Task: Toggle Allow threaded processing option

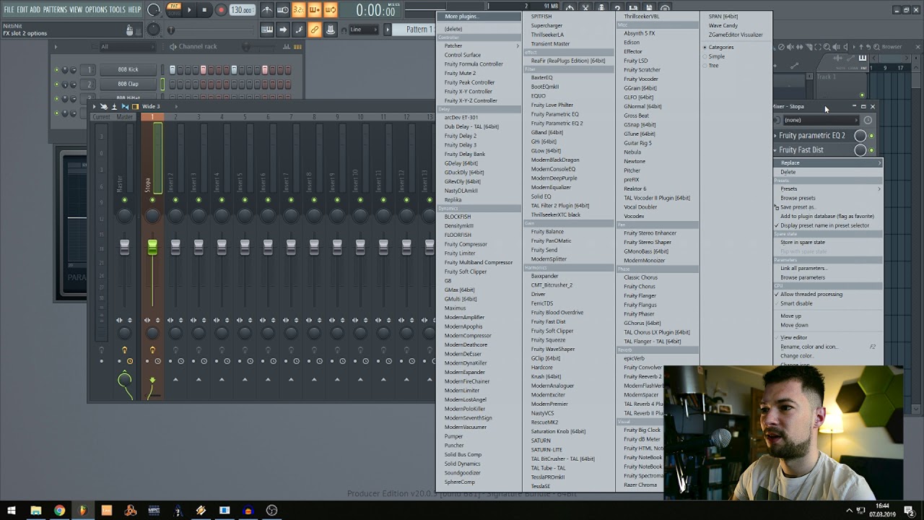Action: pyautogui.click(x=811, y=295)
